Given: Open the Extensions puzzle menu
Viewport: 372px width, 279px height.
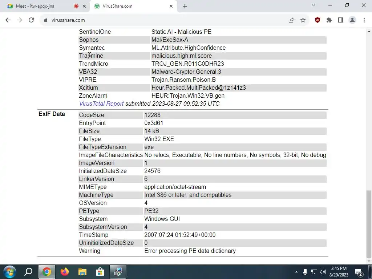Looking at the screenshot, I should coord(329,20).
